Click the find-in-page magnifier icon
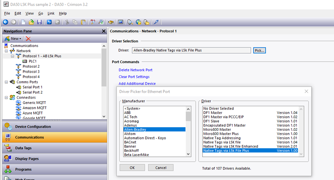 point(101,22)
